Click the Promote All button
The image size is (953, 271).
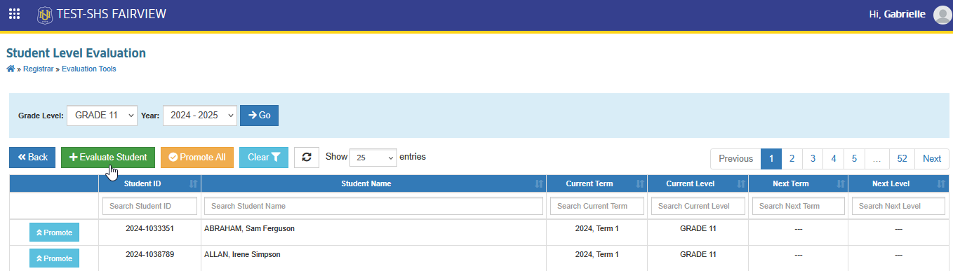[x=197, y=158]
